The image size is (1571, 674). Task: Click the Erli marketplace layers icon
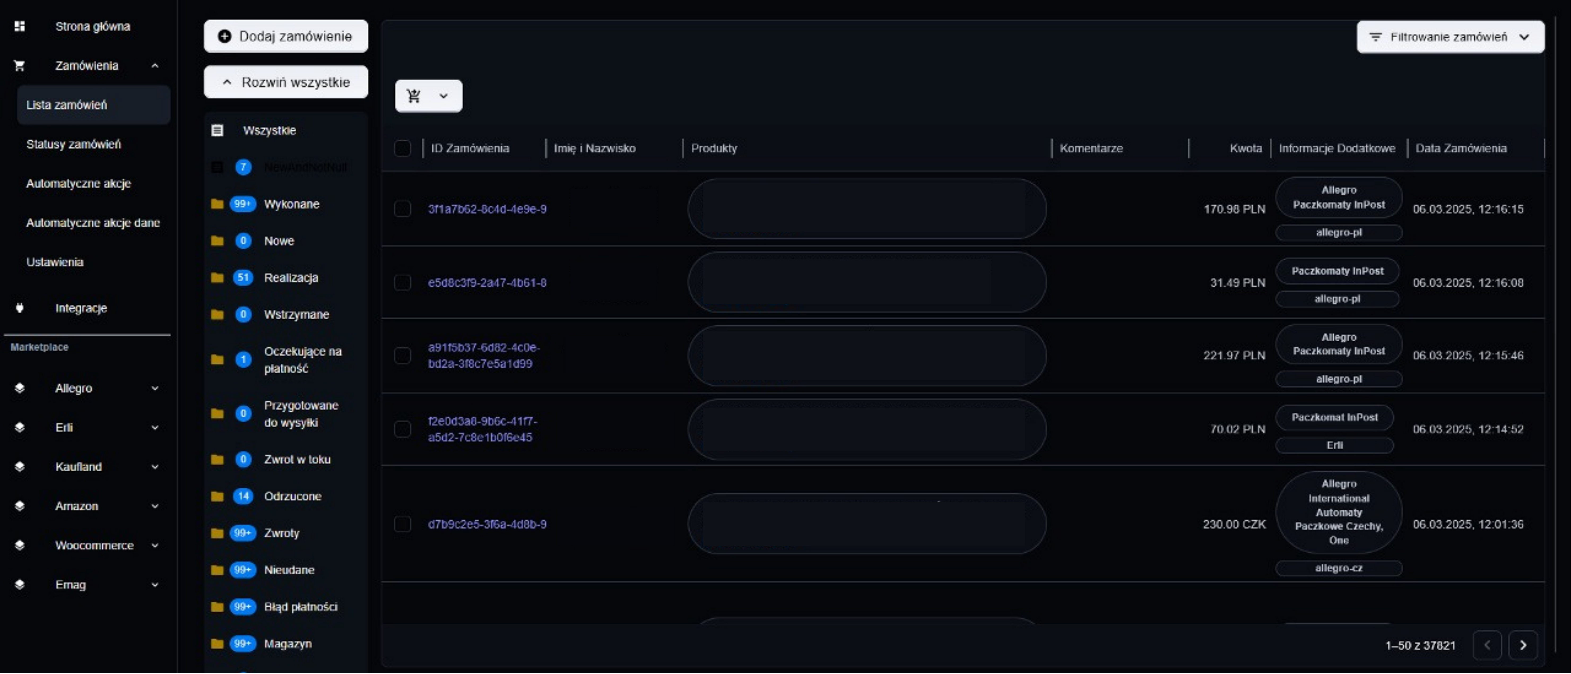click(20, 428)
